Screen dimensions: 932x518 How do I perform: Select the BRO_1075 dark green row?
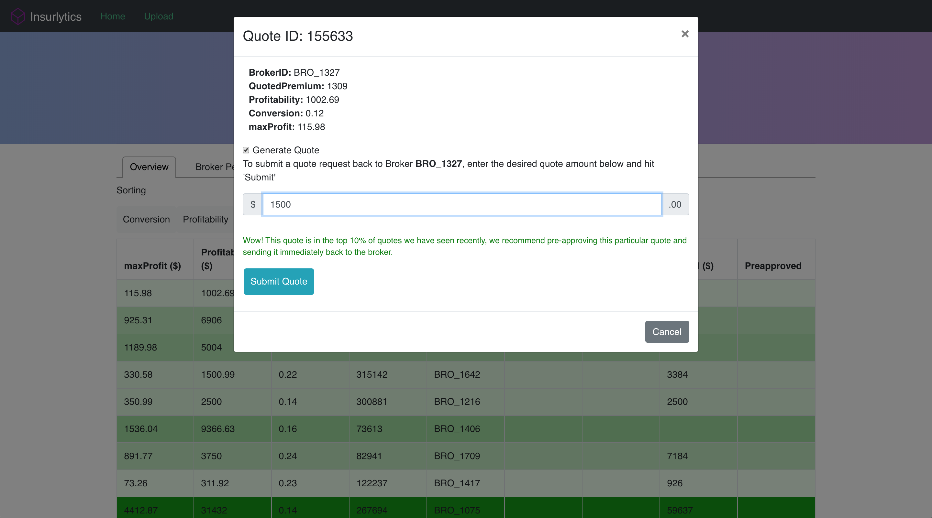457,510
